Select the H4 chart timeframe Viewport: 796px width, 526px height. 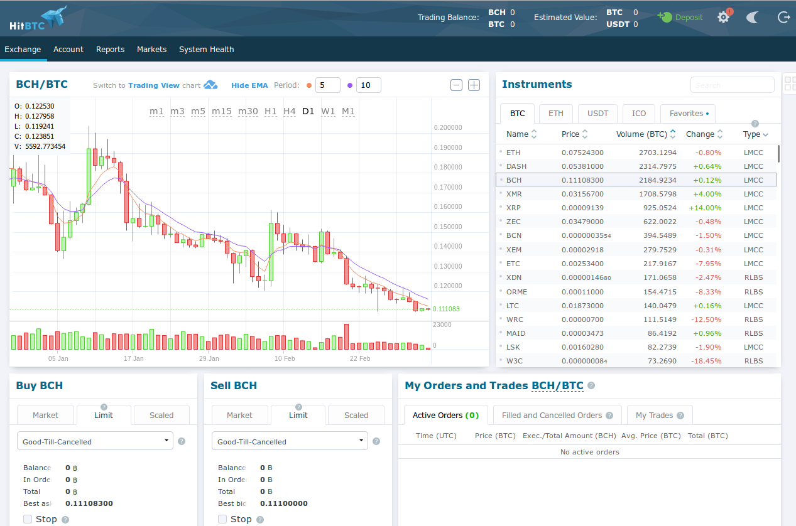289,112
